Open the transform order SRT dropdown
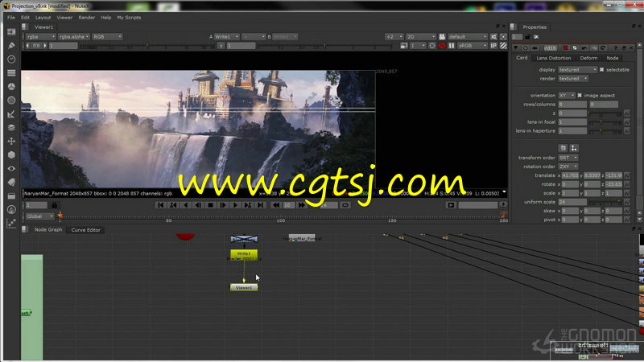The image size is (644, 362). pyautogui.click(x=568, y=158)
